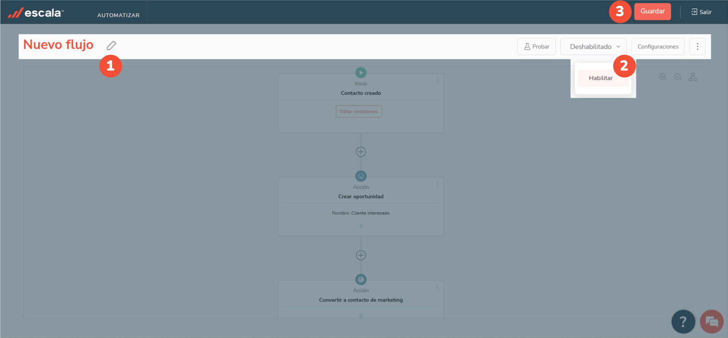Click the Crear oportunidad action icon
The image size is (728, 338).
(x=361, y=176)
